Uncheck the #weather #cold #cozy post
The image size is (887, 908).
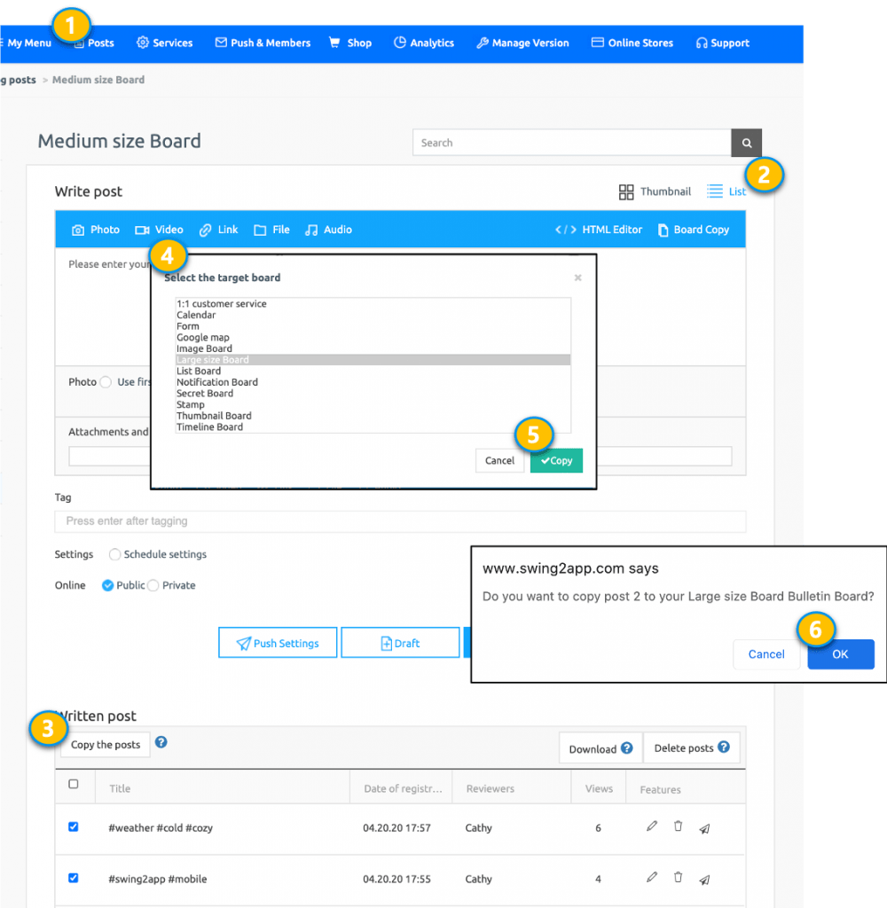click(73, 826)
